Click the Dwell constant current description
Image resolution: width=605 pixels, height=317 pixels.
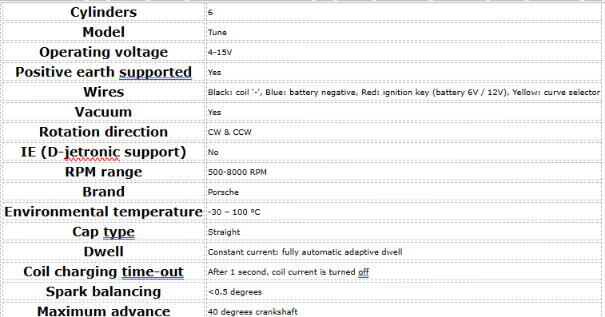pos(304,252)
